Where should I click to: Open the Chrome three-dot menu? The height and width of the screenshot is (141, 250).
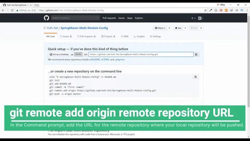point(247,10)
